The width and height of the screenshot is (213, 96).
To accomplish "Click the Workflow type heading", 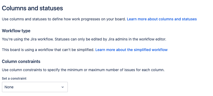I will point(16,31).
